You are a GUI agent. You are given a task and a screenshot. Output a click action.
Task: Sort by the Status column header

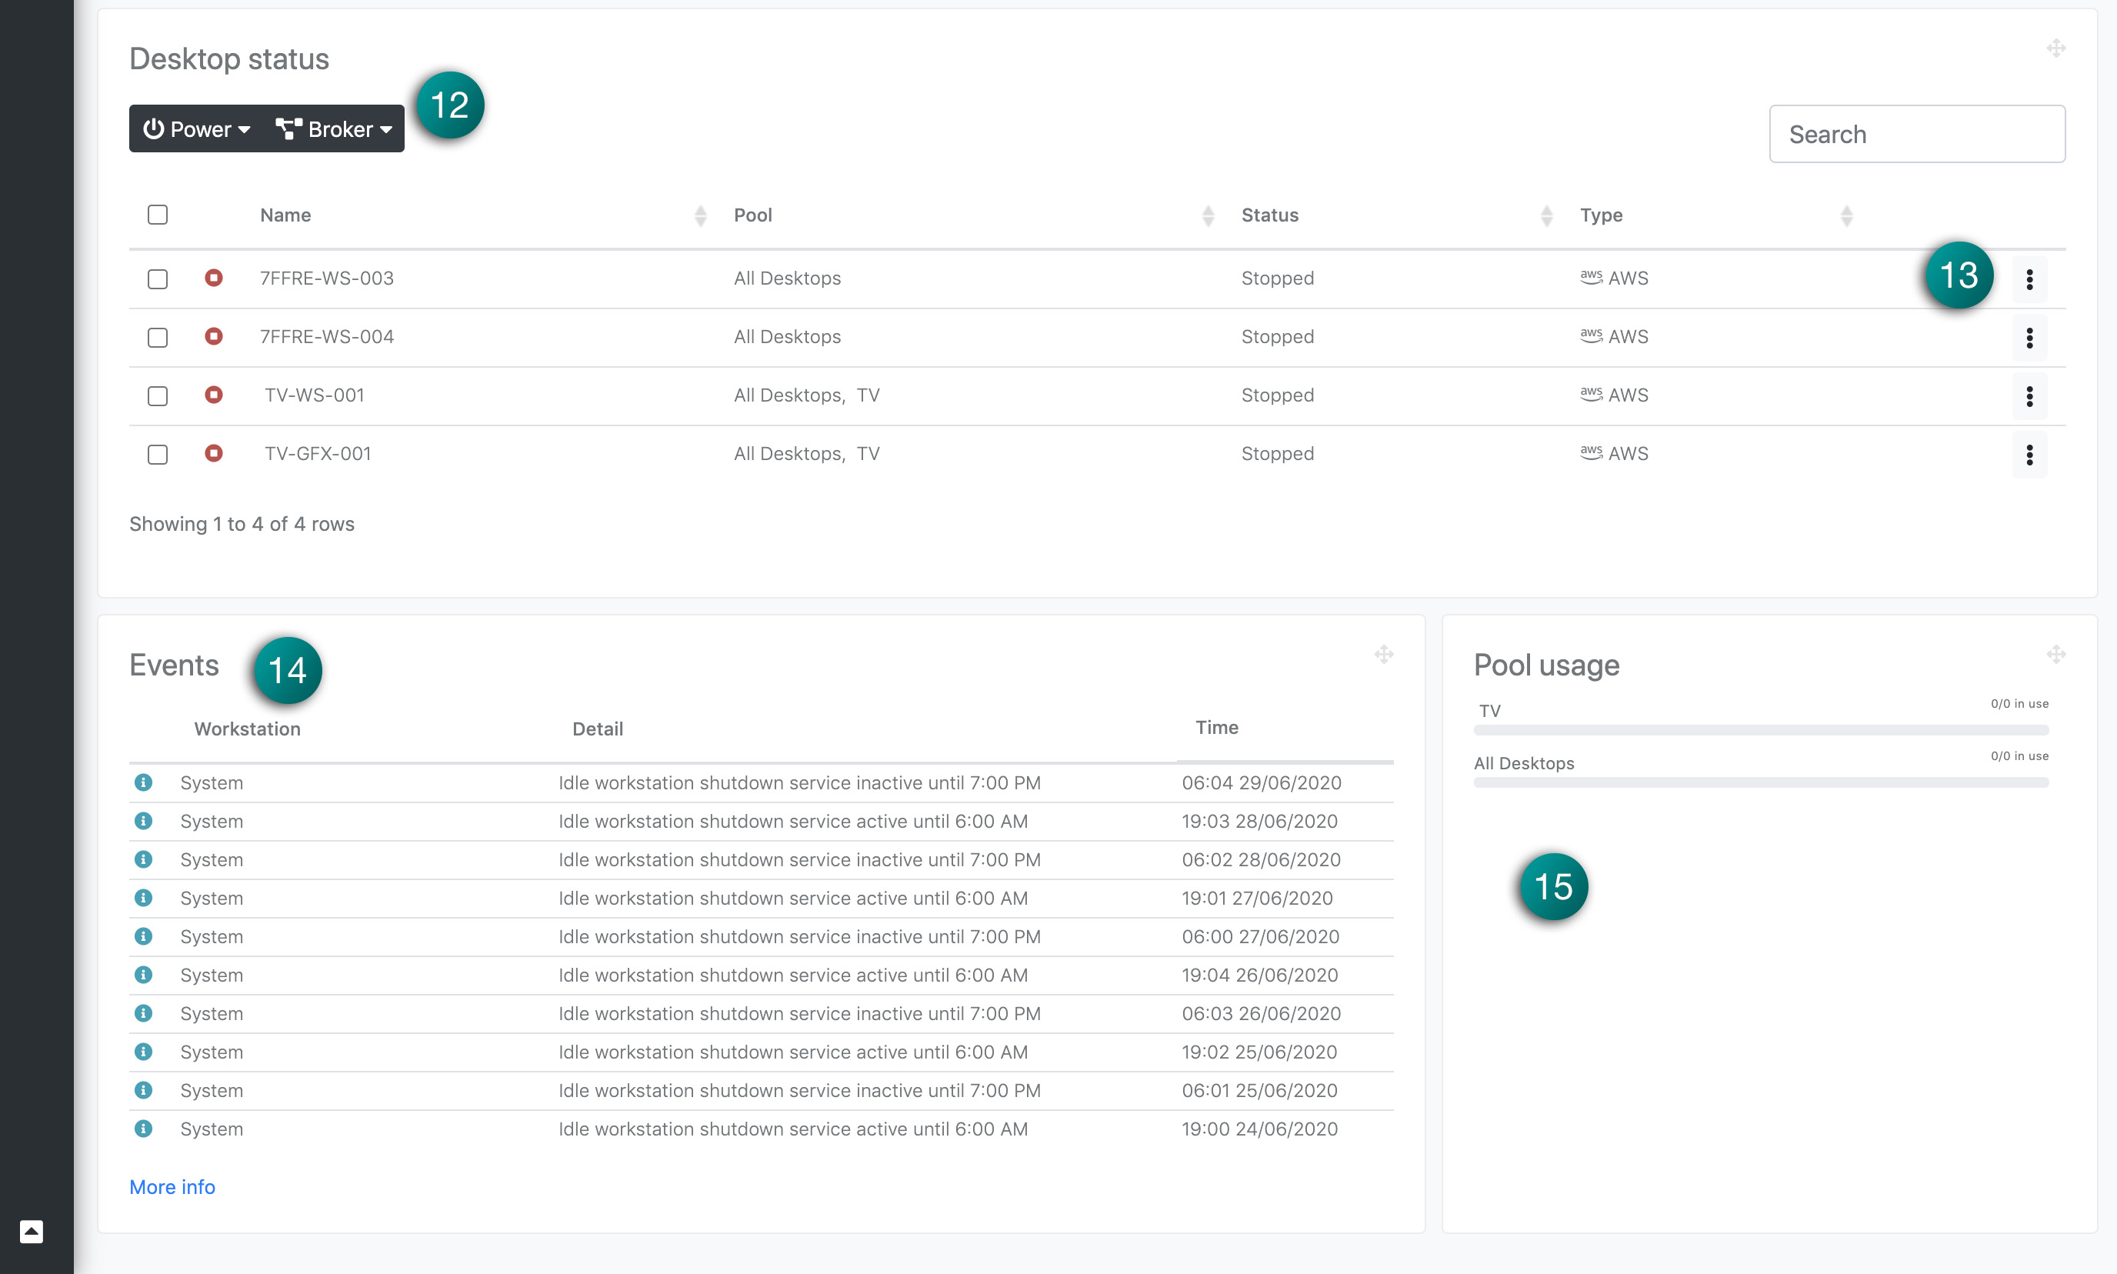[1270, 215]
